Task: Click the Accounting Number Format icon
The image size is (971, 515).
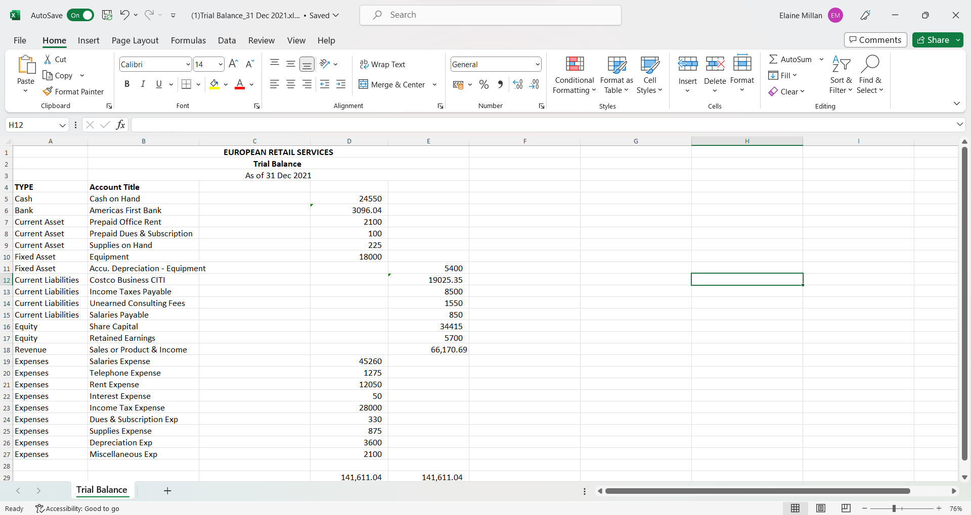Action: tap(458, 84)
